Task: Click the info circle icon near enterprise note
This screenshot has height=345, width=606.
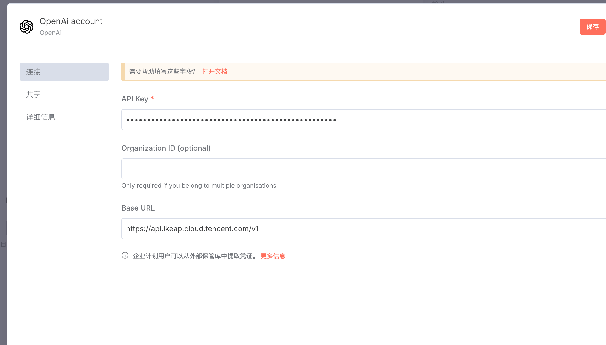Action: 125,256
